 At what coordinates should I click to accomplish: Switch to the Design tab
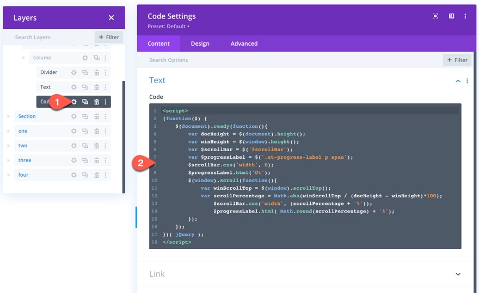click(200, 43)
